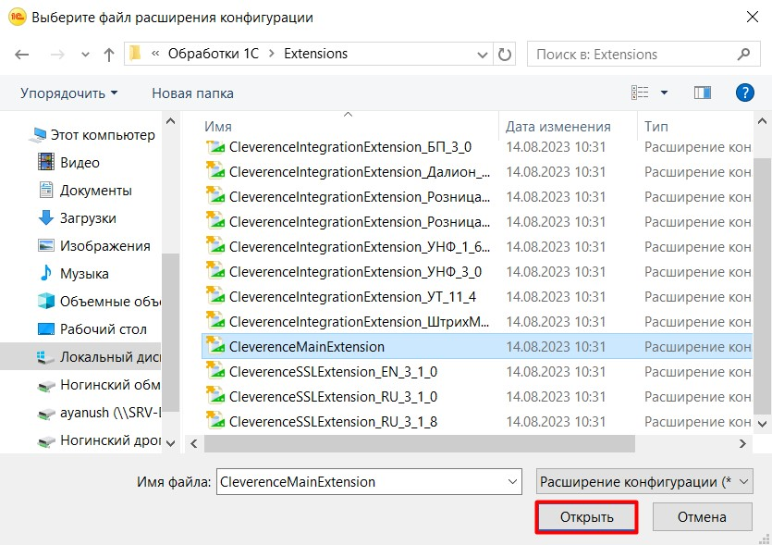
Task: Select Этот компьютер in navigation pane
Action: click(92, 135)
